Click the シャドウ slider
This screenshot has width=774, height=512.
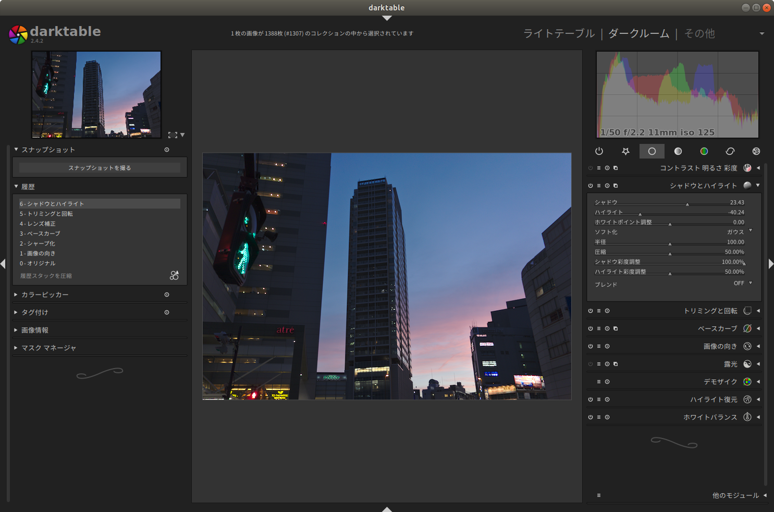coord(670,203)
